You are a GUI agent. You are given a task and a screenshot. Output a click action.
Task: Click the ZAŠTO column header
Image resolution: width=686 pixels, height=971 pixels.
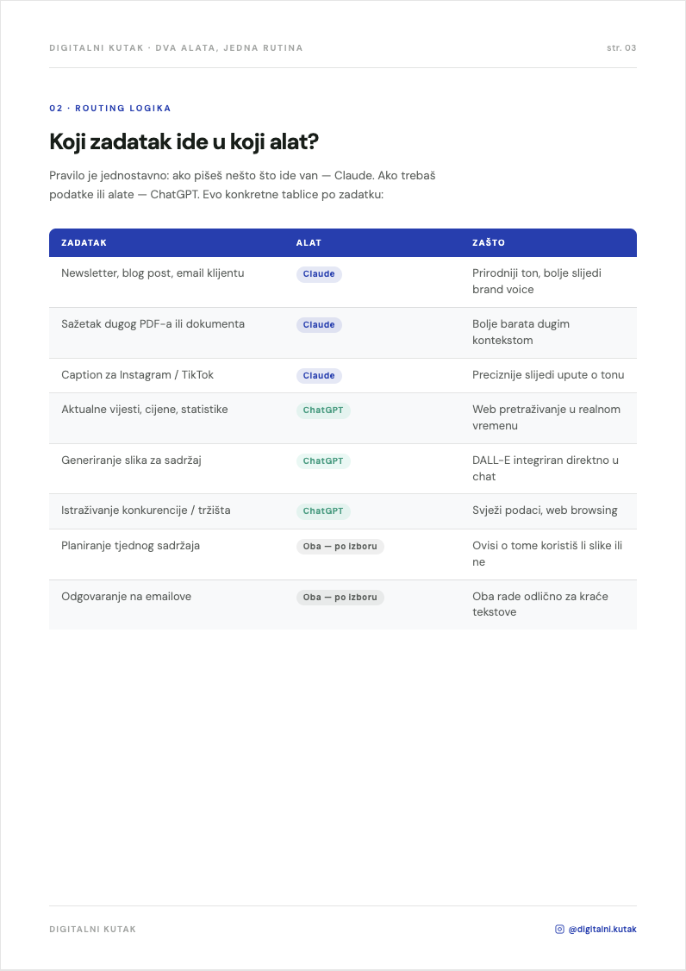[489, 243]
